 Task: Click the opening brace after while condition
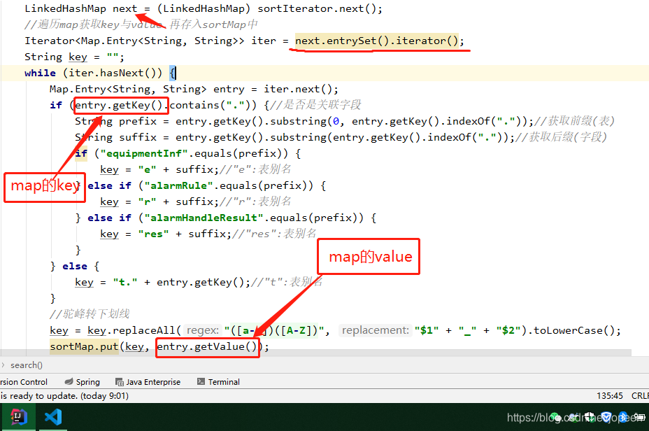[172, 73]
